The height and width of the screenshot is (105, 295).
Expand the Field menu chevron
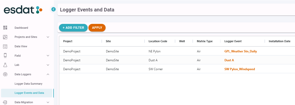point(48,56)
